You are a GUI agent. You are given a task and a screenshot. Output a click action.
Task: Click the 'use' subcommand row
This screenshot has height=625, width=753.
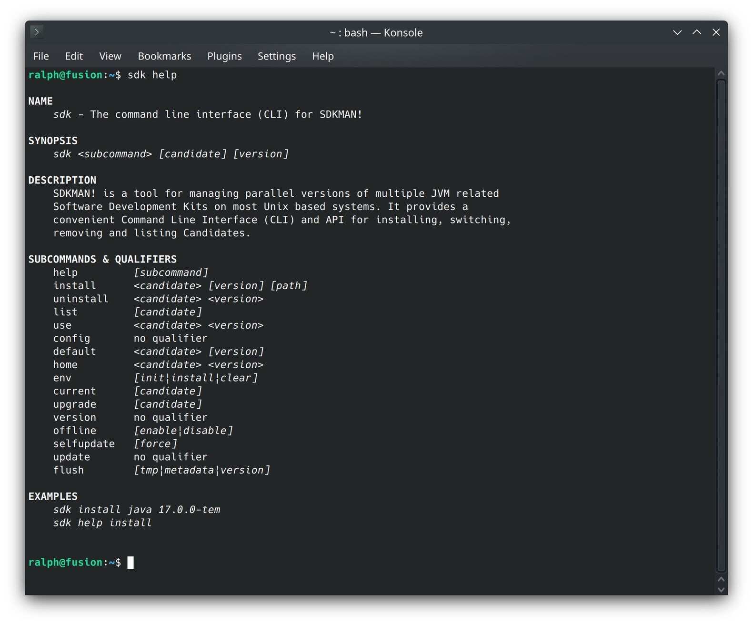tap(158, 325)
